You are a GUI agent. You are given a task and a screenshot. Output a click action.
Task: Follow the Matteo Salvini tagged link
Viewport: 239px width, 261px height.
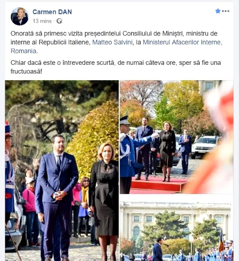[x=112, y=42]
